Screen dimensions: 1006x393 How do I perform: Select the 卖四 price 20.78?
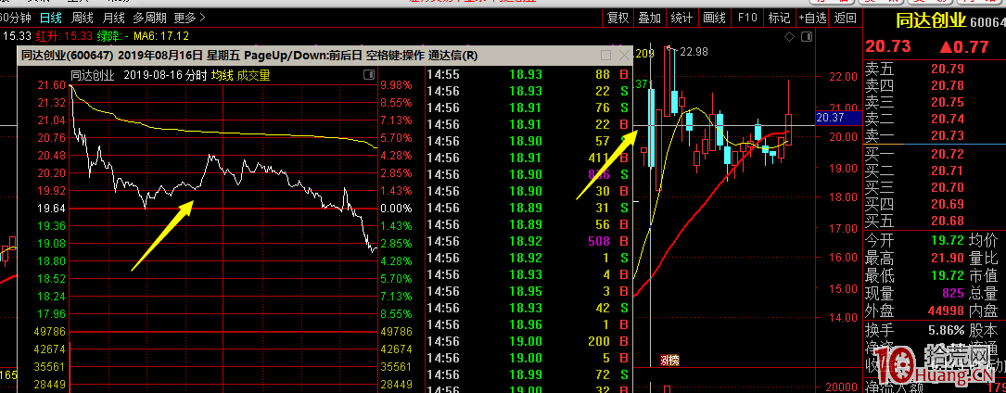coord(946,85)
